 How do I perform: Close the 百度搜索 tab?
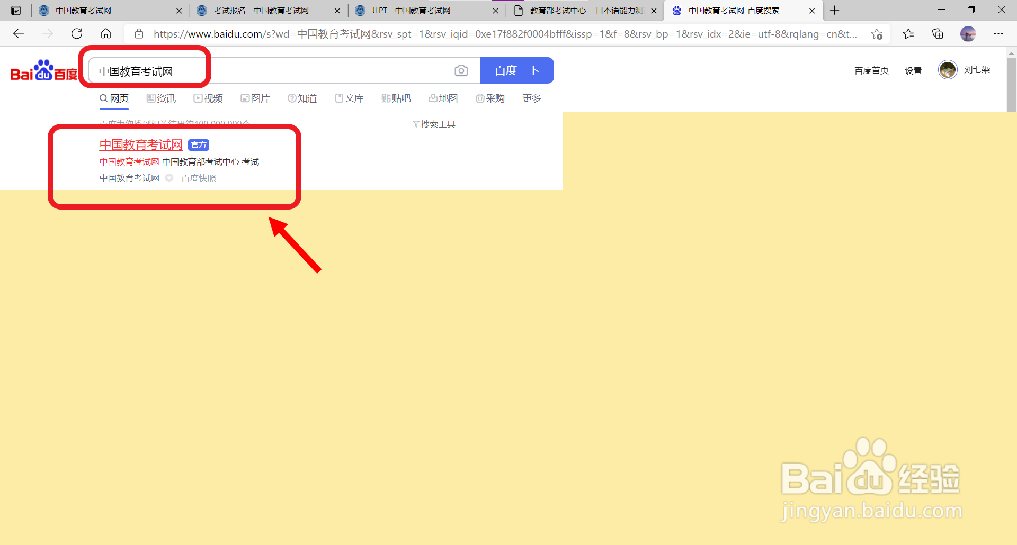812,11
